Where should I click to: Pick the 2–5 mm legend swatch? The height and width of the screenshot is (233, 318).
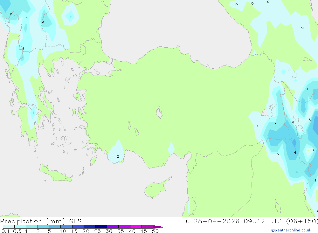43,227
